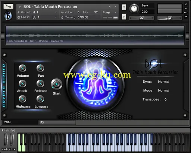The height and width of the screenshot is (153, 191).
Task: Click the Tune knob
Action: click(x=134, y=9)
